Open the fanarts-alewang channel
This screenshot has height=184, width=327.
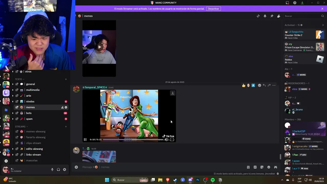pos(41,137)
